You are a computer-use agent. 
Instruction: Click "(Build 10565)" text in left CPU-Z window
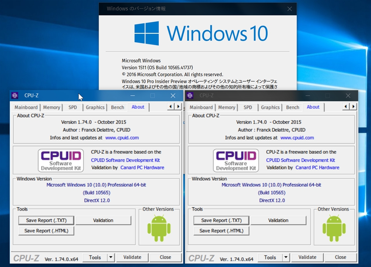pos(96,192)
